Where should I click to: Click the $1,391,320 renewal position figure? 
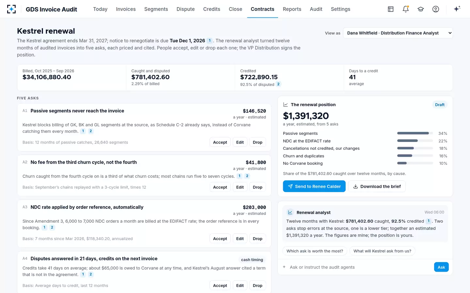(x=306, y=116)
